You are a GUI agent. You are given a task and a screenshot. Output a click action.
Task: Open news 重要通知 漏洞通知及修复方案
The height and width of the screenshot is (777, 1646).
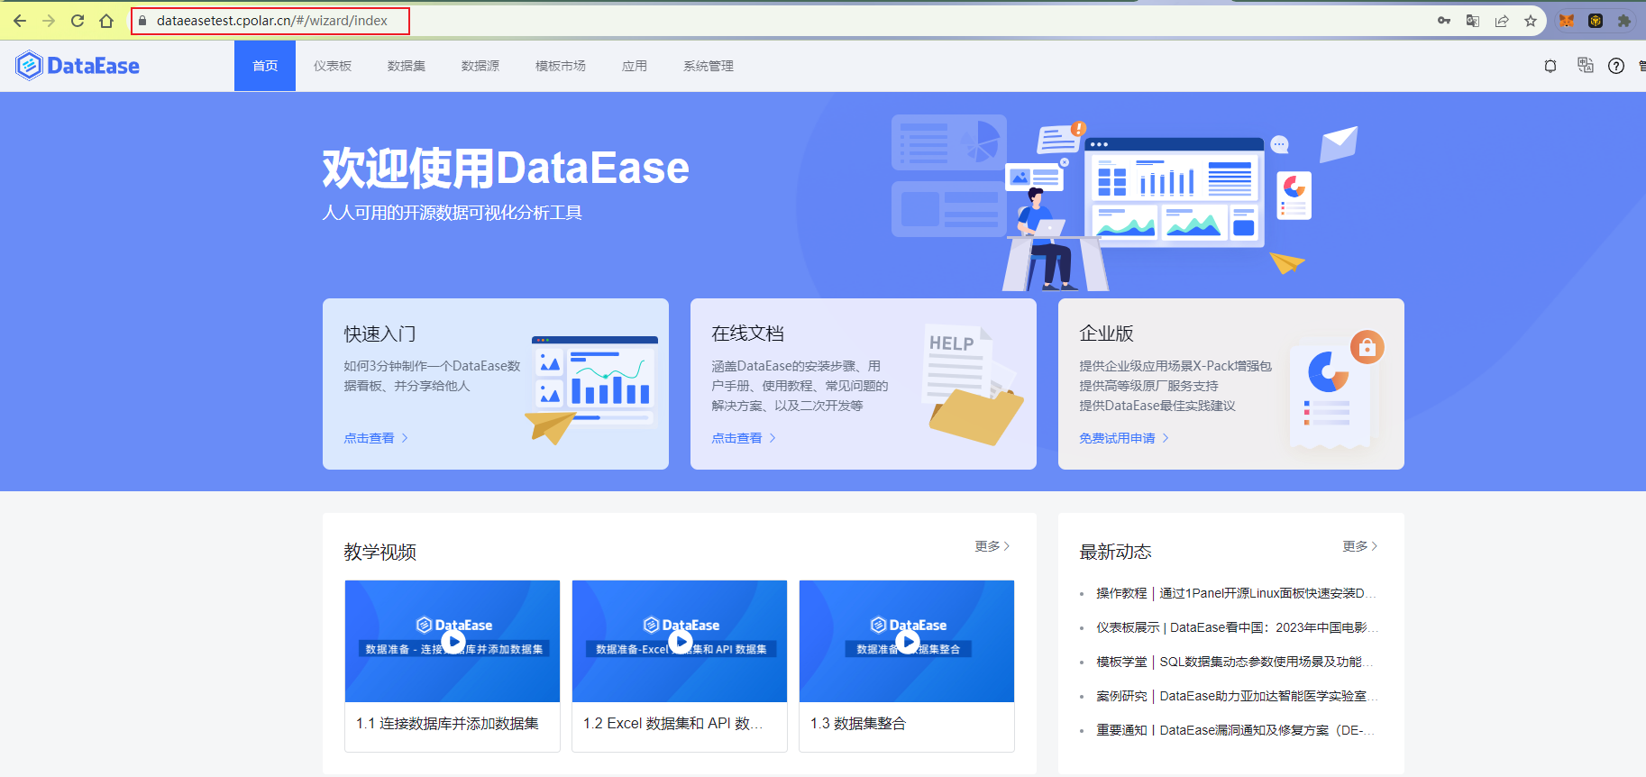click(x=1236, y=730)
